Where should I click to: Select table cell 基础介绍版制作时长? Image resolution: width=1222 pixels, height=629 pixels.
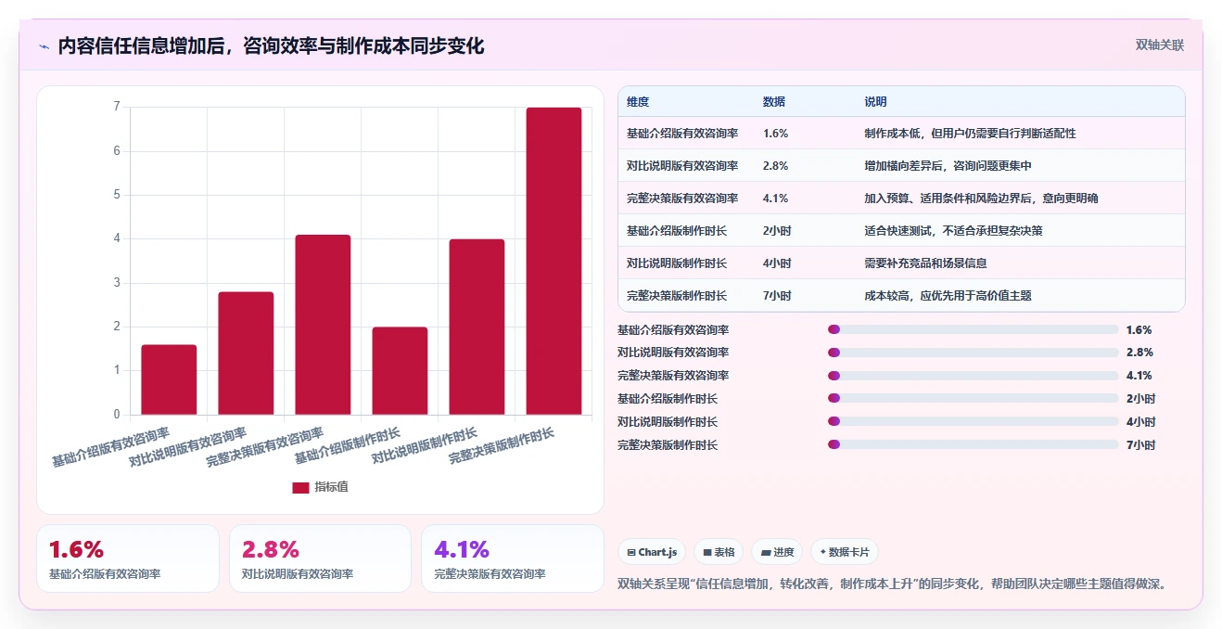pyautogui.click(x=677, y=231)
